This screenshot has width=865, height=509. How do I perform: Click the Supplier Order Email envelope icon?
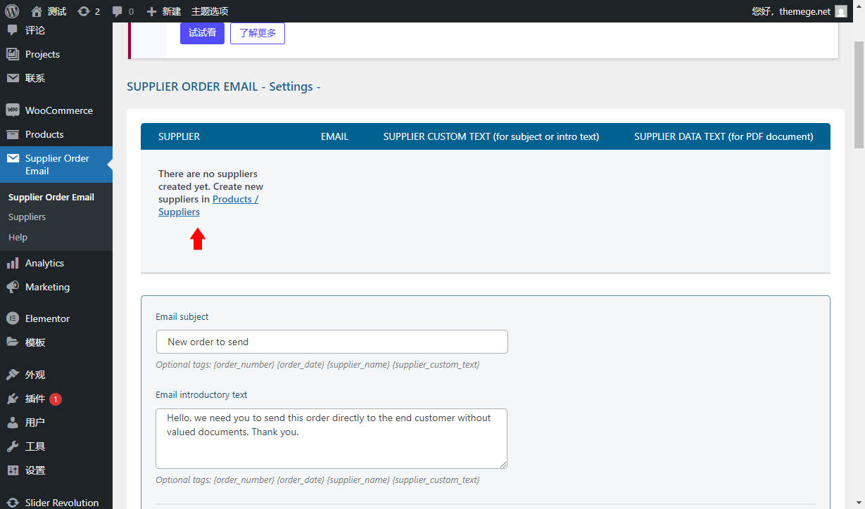(x=12, y=158)
